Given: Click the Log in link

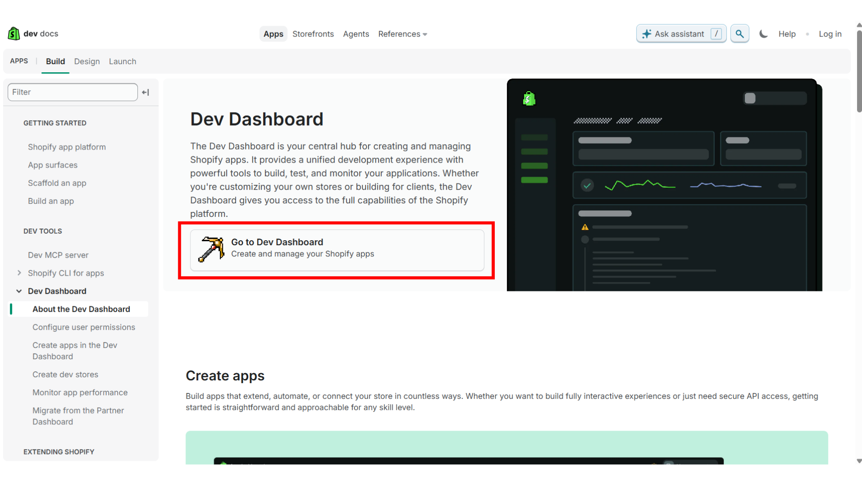Looking at the screenshot, I should [830, 34].
